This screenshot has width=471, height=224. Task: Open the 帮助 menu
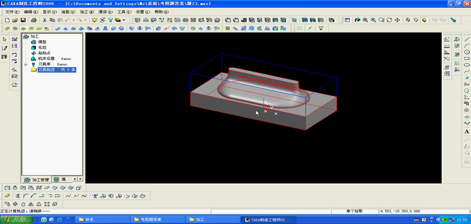click(161, 12)
